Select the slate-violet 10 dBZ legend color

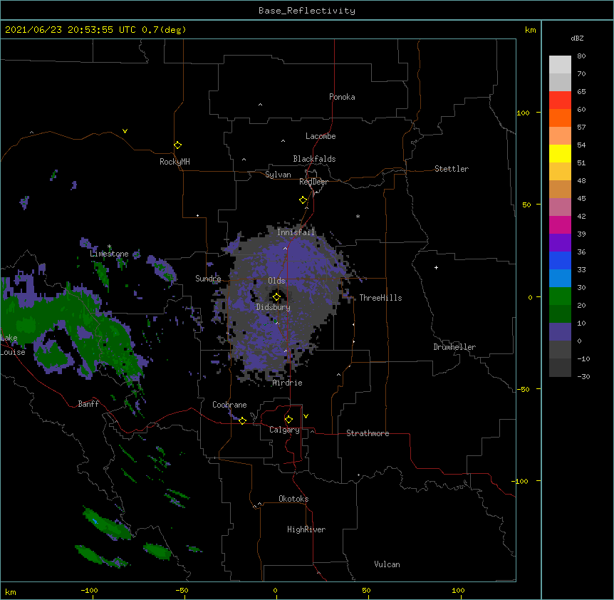pyautogui.click(x=560, y=332)
